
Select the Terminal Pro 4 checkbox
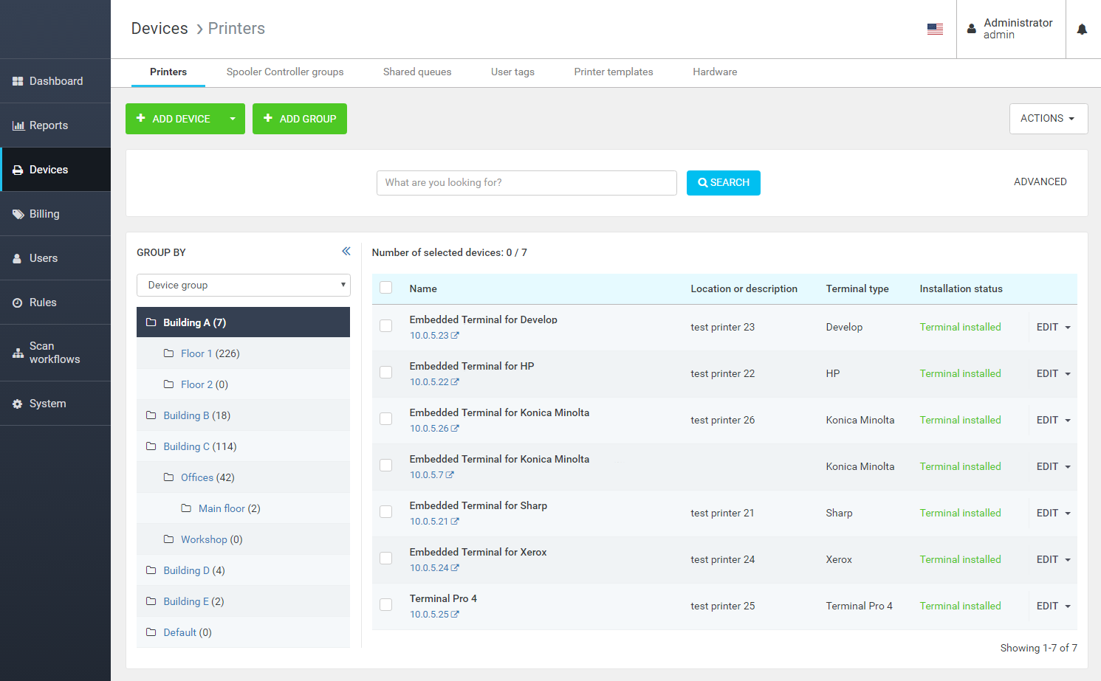[385, 605]
